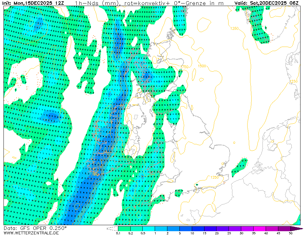Click the 750 contour label on the map
This screenshot has height=235, width=304.
(184, 67)
